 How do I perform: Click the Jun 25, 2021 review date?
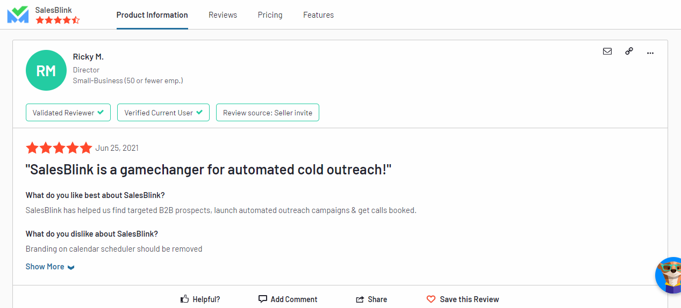(x=117, y=148)
